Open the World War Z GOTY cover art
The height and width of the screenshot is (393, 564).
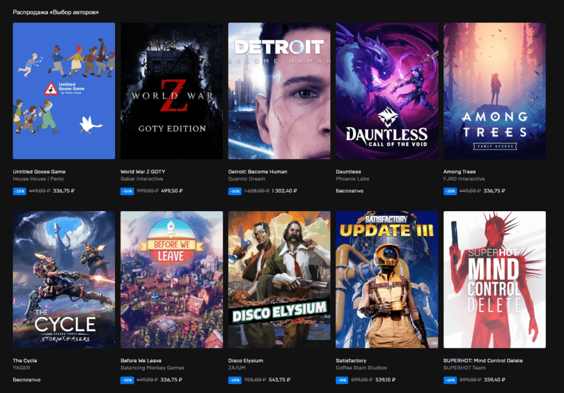pos(172,91)
